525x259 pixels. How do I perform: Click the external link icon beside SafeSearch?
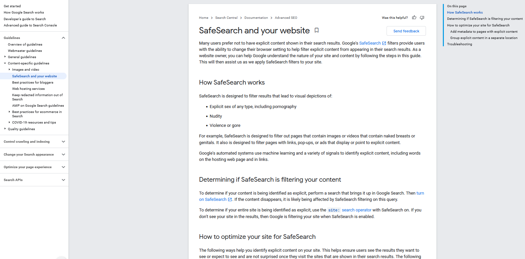coord(384,43)
